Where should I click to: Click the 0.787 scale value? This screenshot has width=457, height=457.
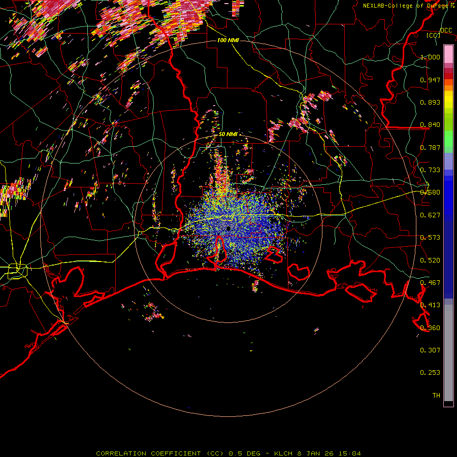(x=430, y=147)
